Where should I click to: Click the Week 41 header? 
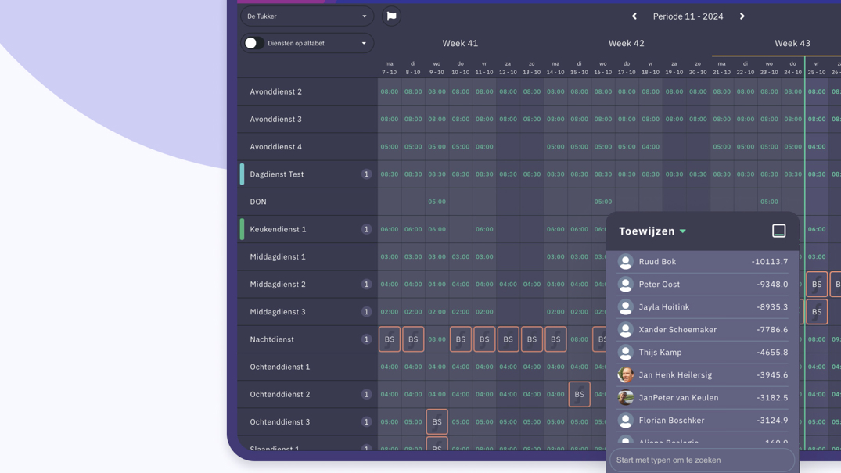460,43
